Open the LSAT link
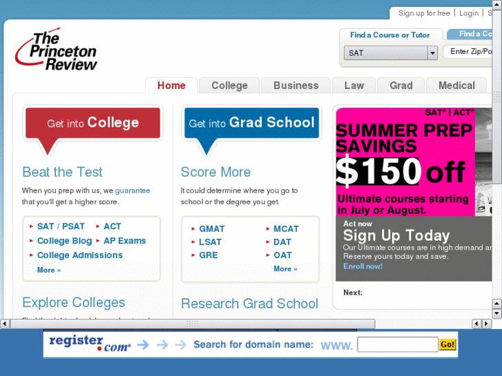Viewport: 502px width, 376px height. coord(210,242)
